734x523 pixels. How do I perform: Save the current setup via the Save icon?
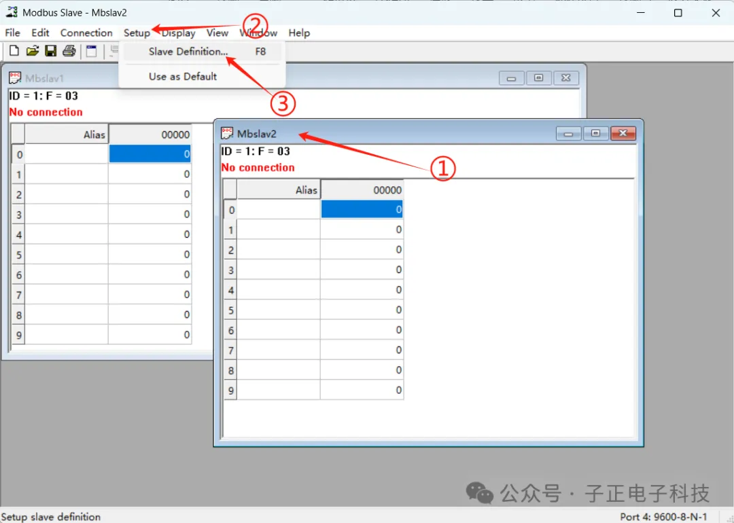50,50
